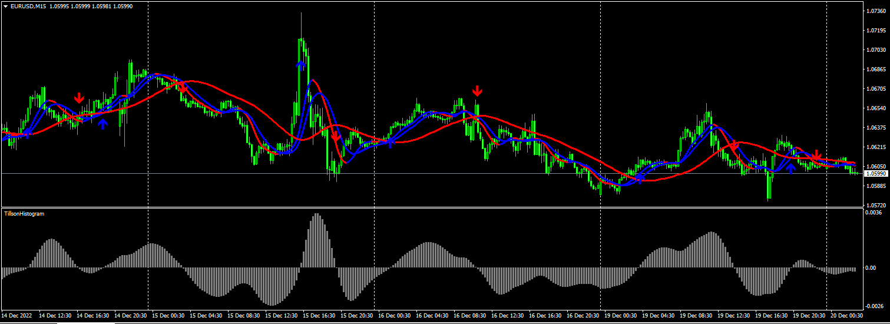Click the 15 Dec 04:30 time label
The width and height of the screenshot is (890, 324).
click(x=206, y=316)
